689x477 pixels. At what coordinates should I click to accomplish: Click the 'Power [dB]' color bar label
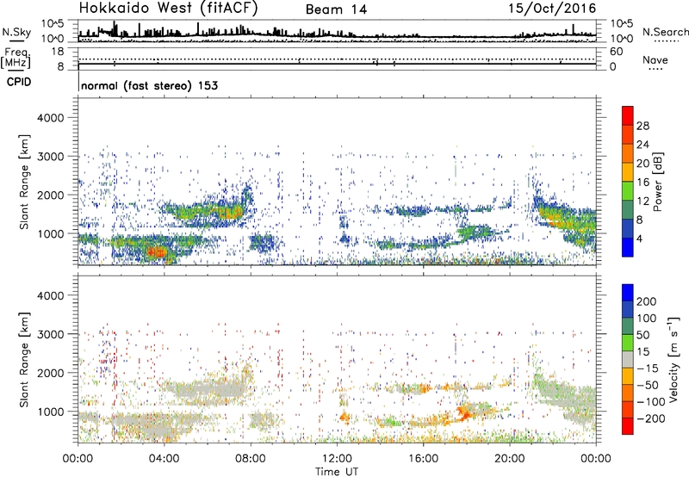[x=657, y=182]
